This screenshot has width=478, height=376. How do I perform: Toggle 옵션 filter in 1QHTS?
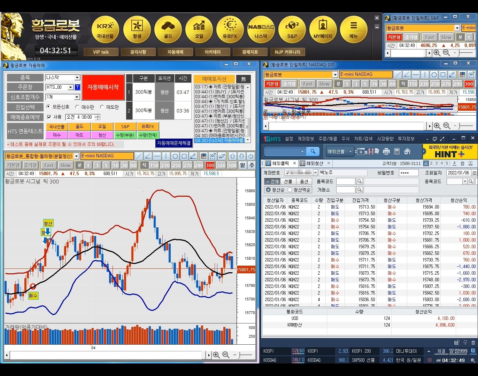point(304,181)
